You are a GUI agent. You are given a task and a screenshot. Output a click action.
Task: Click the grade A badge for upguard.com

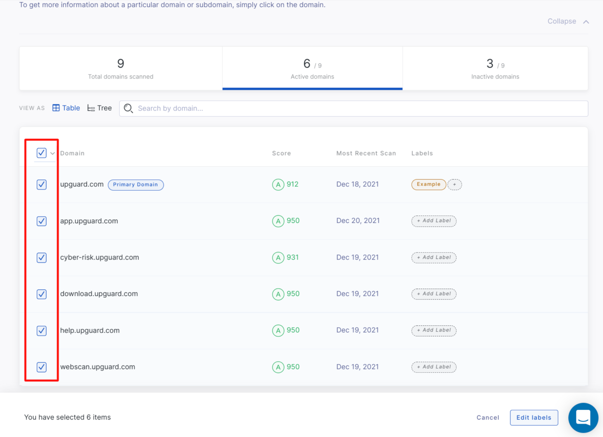278,184
